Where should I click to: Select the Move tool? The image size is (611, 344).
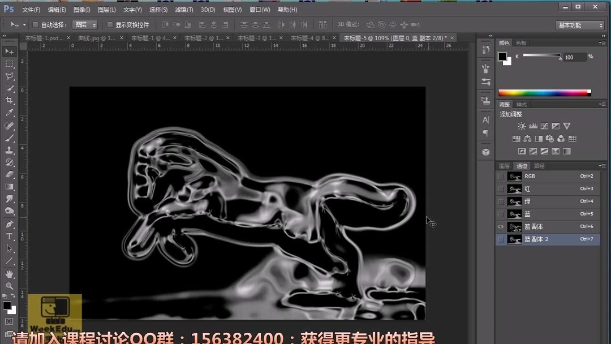click(x=10, y=51)
